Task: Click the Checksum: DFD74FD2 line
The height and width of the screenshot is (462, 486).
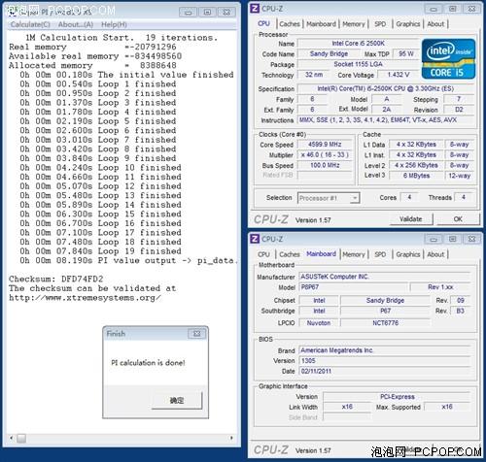Action: (56, 279)
